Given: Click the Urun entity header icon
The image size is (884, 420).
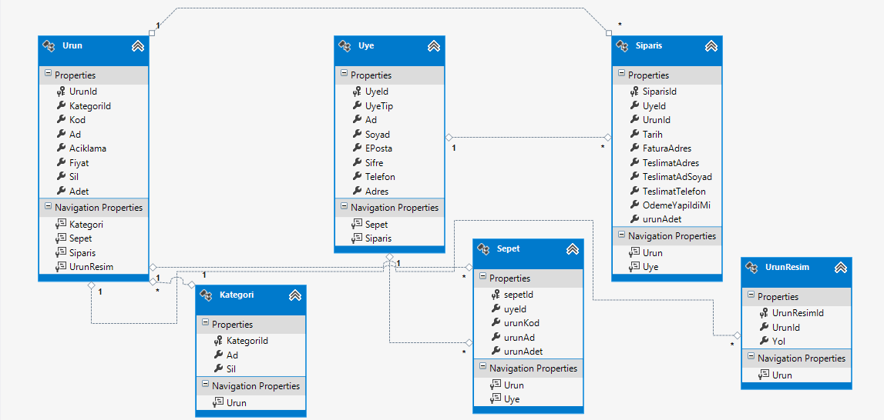Looking at the screenshot, I should (x=49, y=46).
